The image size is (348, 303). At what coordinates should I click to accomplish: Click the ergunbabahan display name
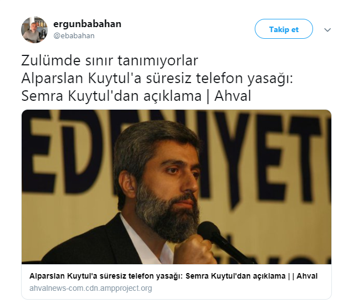[87, 24]
